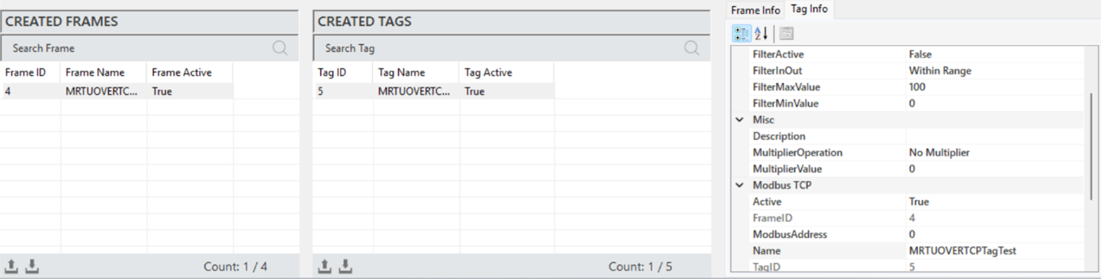Sort the properties alphabetically
Image resolution: width=1101 pixels, height=279 pixels.
click(761, 33)
